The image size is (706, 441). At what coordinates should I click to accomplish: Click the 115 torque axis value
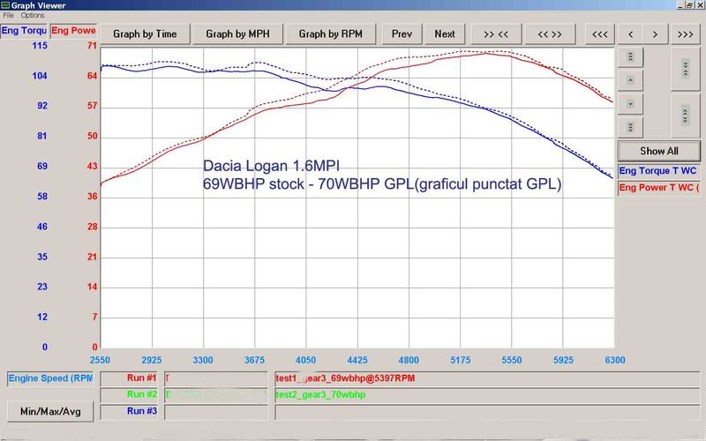tap(40, 46)
